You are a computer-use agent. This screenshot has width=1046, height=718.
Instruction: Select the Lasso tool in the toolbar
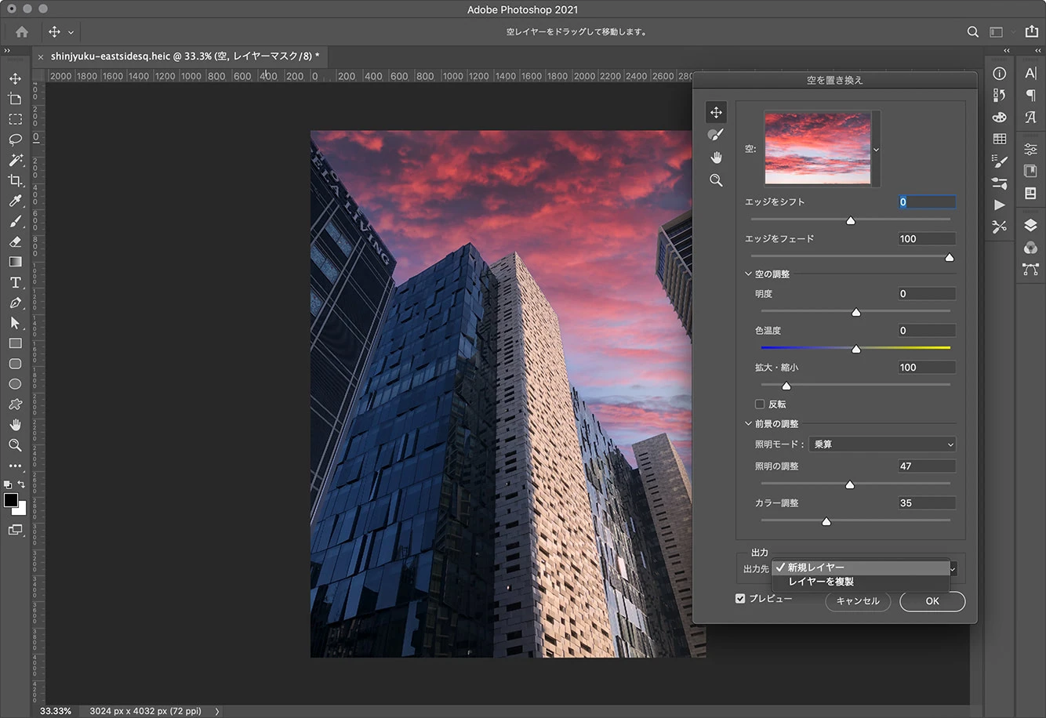(x=15, y=140)
